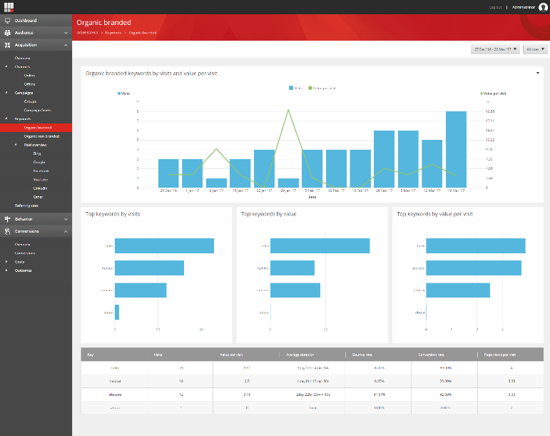Click the Conversions section icon
550x436 pixels.
7,231
